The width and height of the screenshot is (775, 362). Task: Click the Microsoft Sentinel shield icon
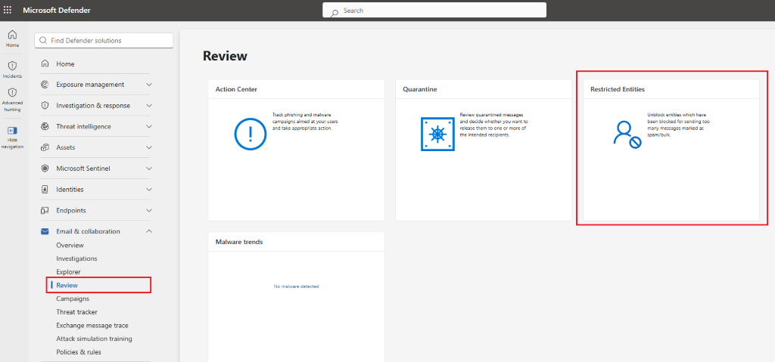45,169
